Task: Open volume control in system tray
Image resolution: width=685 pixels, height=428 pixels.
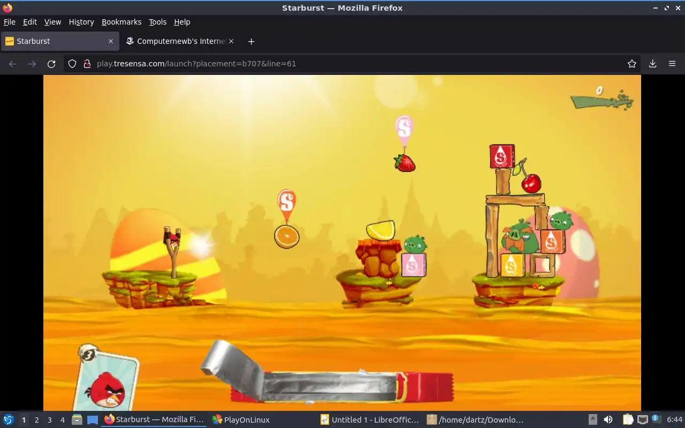Action: 608,420
